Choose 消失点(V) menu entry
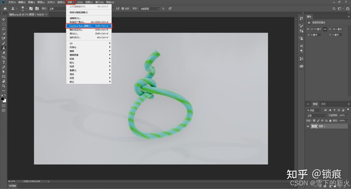 pyautogui.click(x=89, y=37)
